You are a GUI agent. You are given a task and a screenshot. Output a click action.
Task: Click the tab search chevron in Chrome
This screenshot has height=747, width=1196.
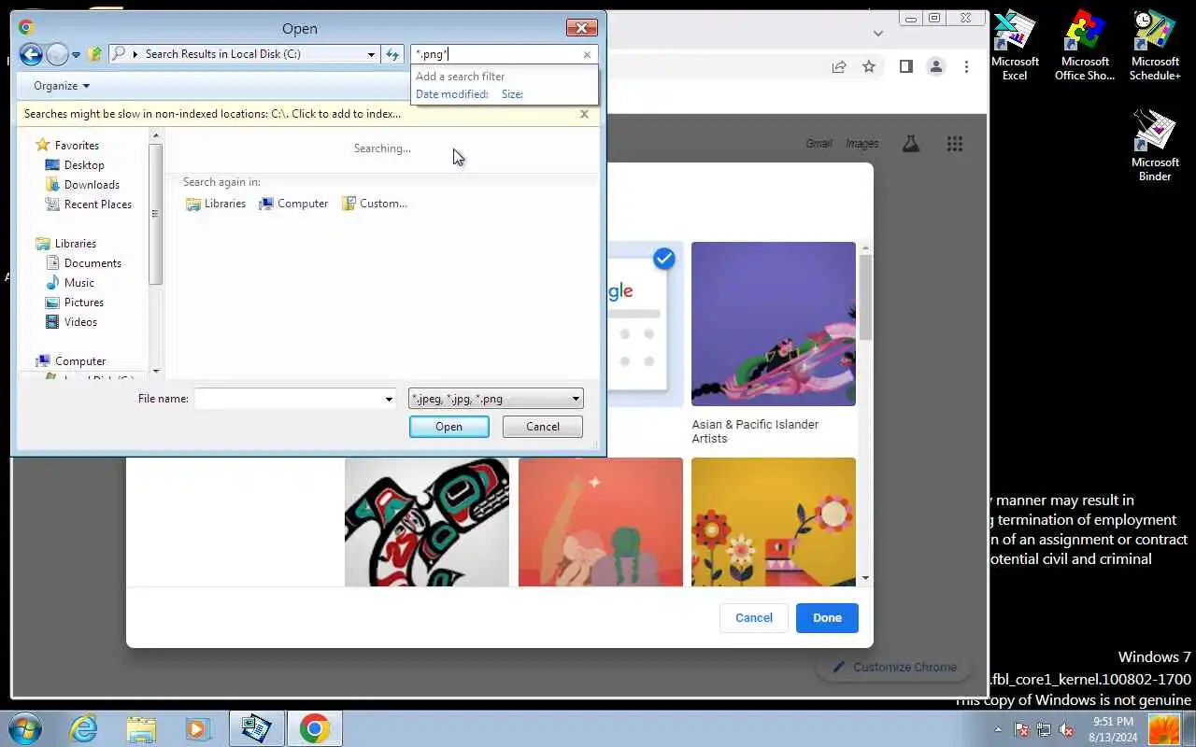[877, 33]
